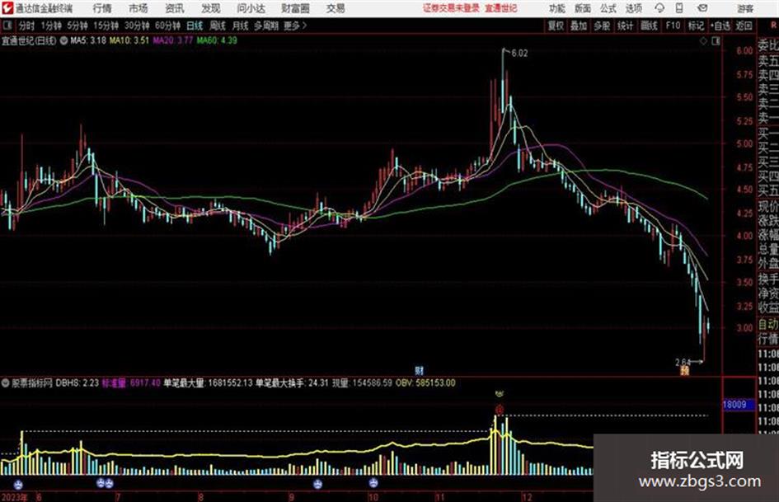Open the 选项 menu
Image resolution: width=779 pixels, height=502 pixels.
tap(633, 8)
